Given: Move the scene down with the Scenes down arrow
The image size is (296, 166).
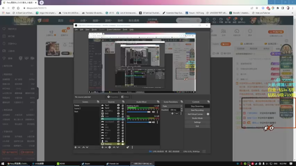Looking at the screenshot, I should point(87,147).
